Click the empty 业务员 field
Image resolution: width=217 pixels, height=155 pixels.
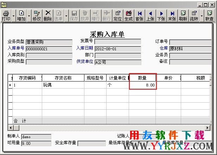(191, 56)
